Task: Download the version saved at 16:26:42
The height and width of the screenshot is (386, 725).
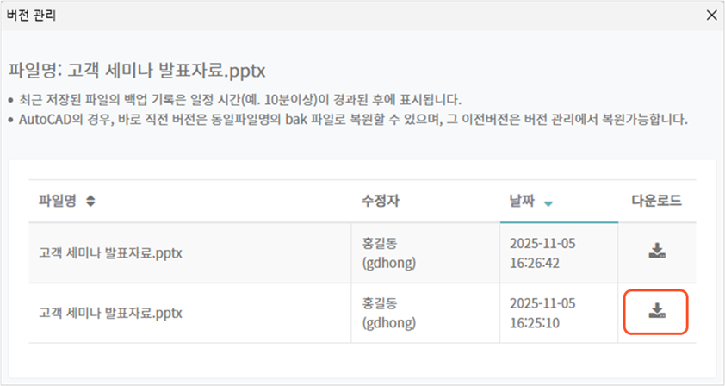Action: 657,251
